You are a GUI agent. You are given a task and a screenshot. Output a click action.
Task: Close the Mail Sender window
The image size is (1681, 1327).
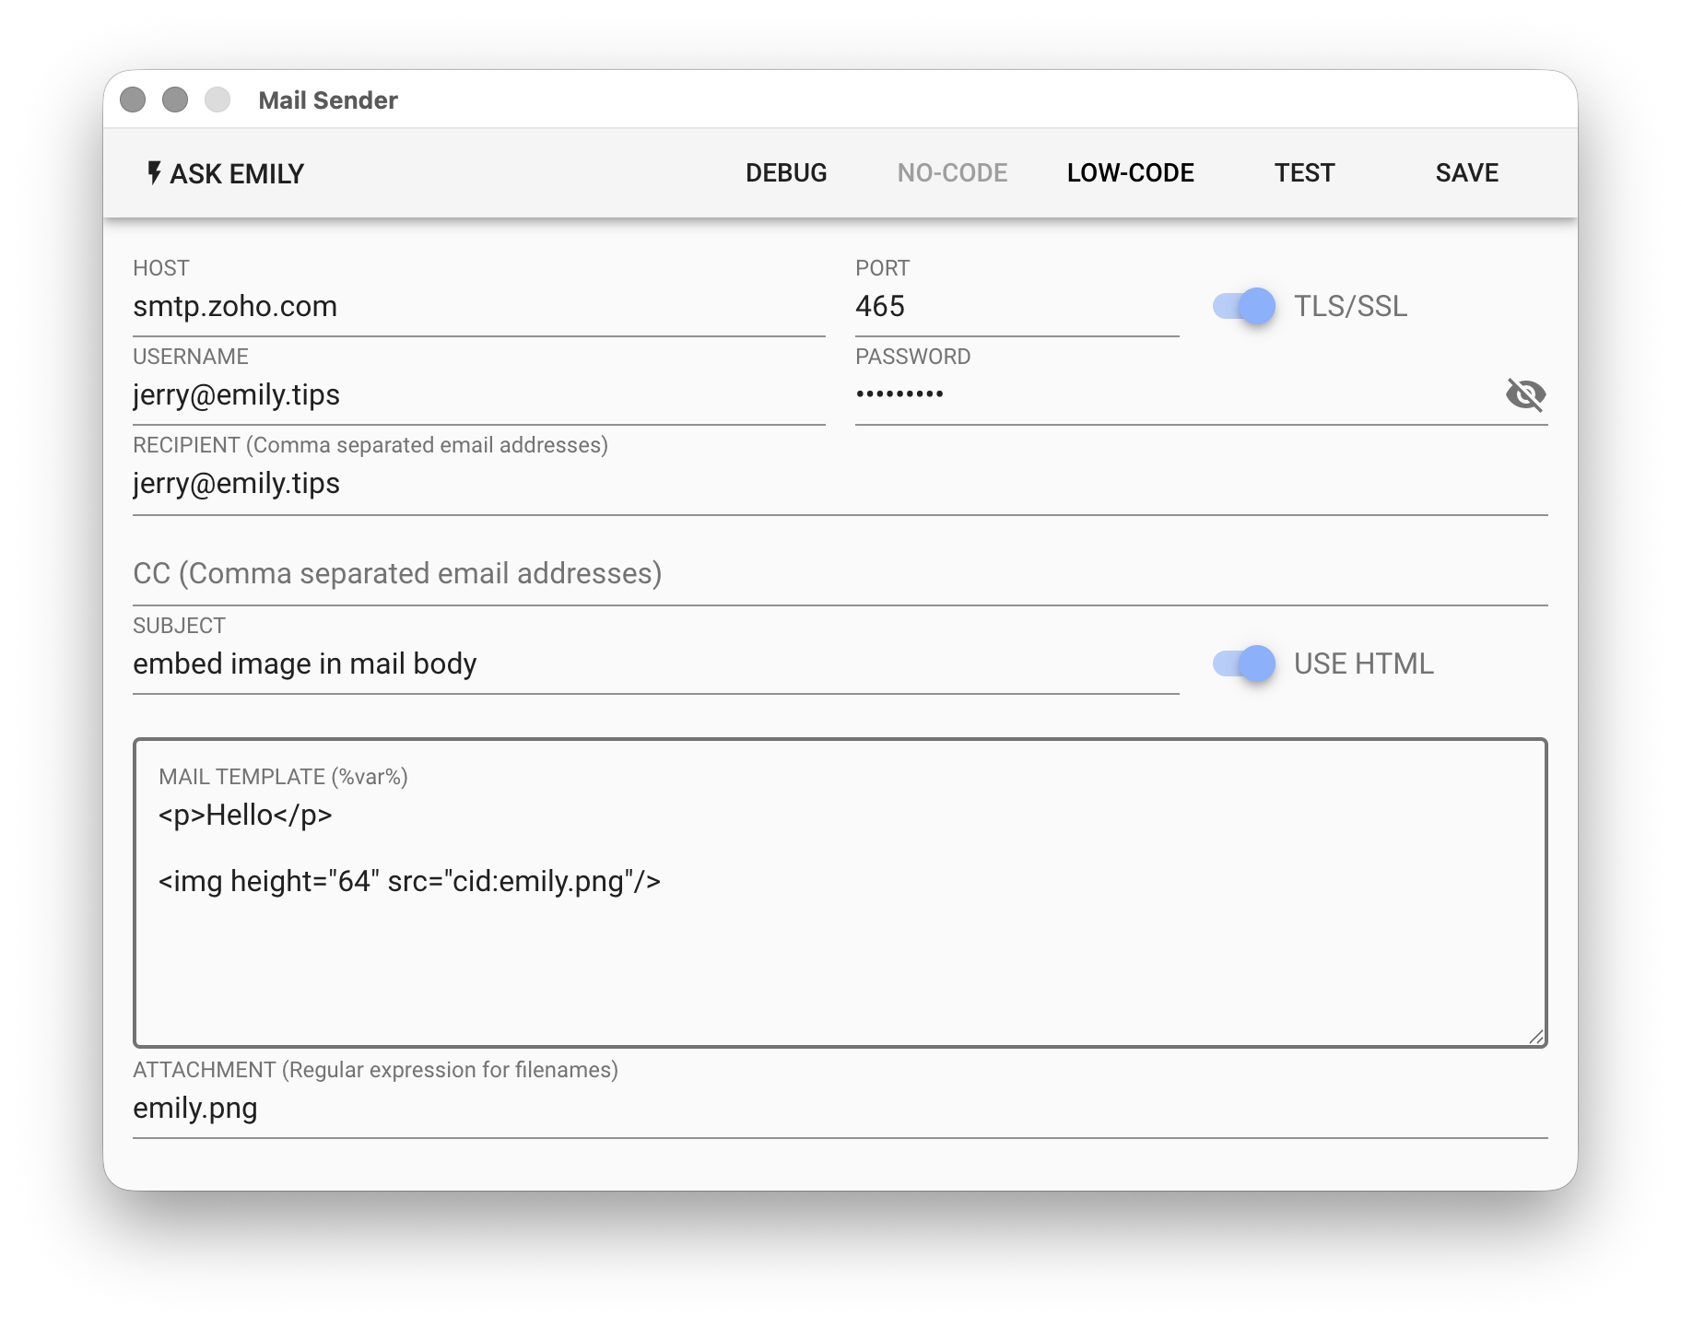coord(133,100)
